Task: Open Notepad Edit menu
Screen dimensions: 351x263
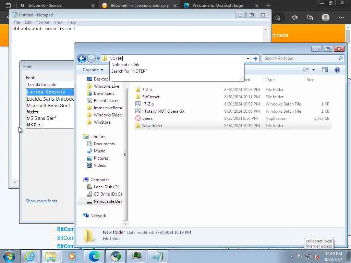Action: coord(28,22)
